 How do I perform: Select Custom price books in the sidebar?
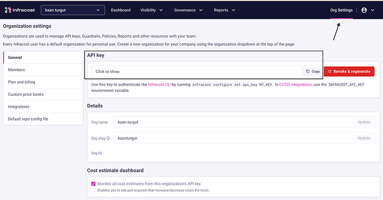(x=43, y=94)
